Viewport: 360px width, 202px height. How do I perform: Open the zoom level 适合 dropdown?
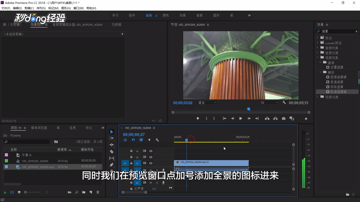[207, 103]
